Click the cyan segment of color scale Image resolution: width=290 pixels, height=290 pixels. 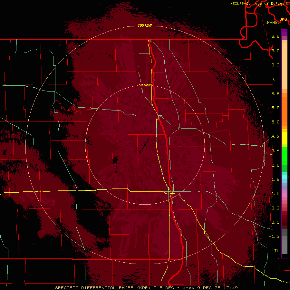(x=285, y=177)
